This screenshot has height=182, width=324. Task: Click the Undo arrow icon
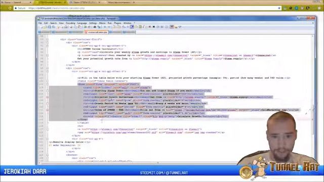[x=86, y=27]
